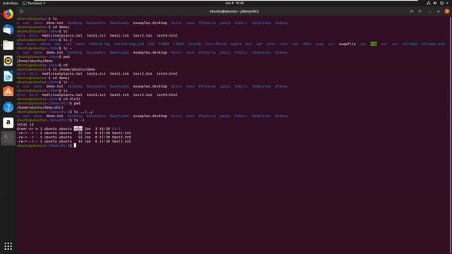Click the ls ../../ command text
Viewport: 452px width, 254px height.
coord(83,111)
